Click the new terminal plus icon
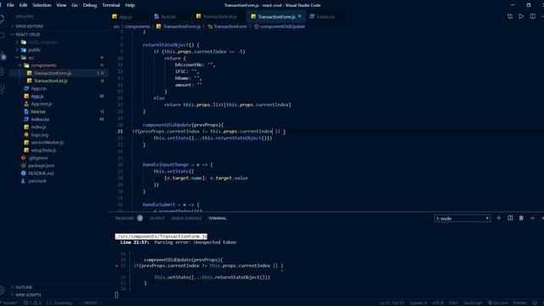 tap(499, 218)
